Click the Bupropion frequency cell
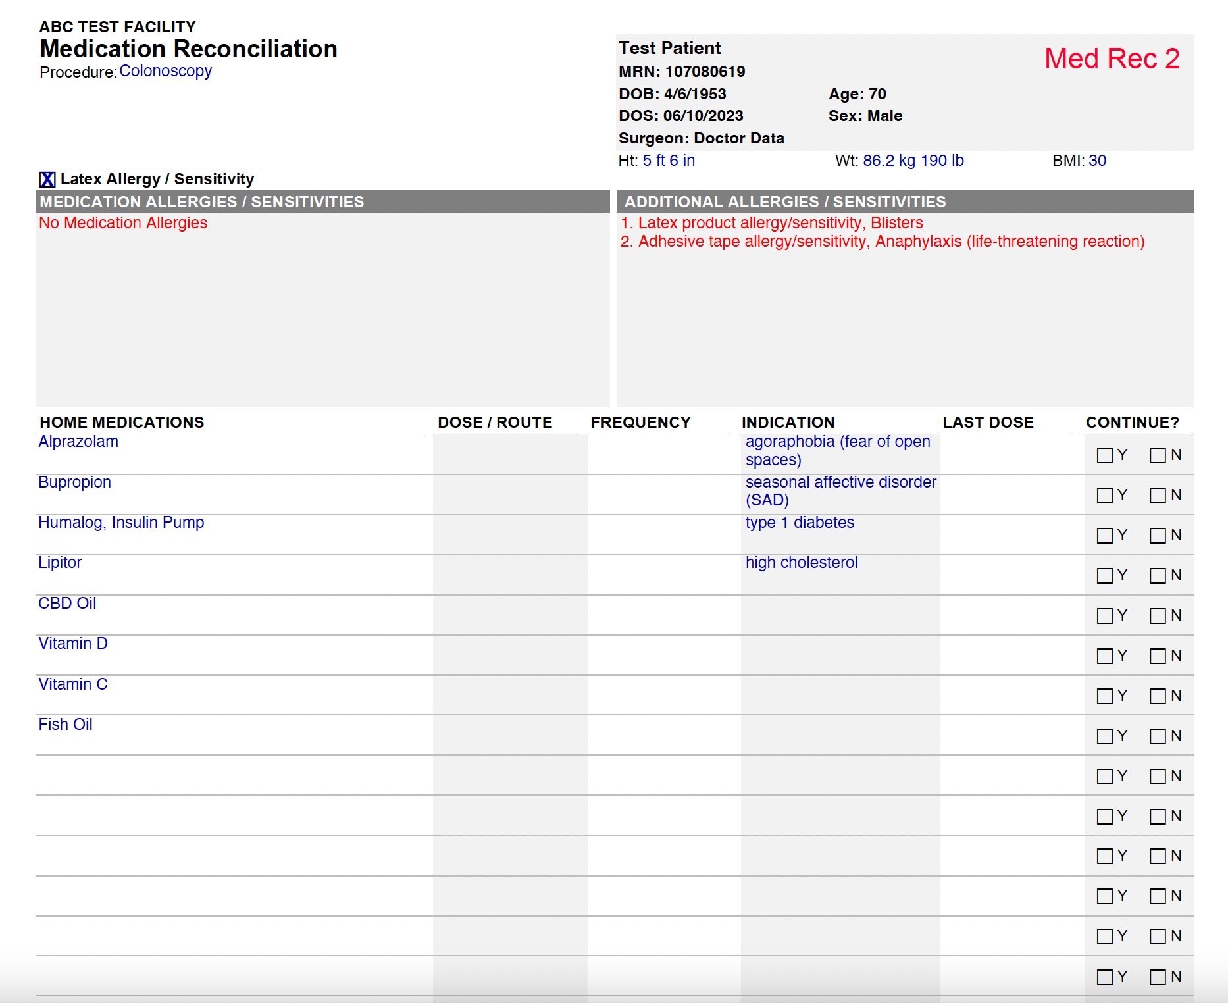This screenshot has width=1228, height=1003. (664, 495)
